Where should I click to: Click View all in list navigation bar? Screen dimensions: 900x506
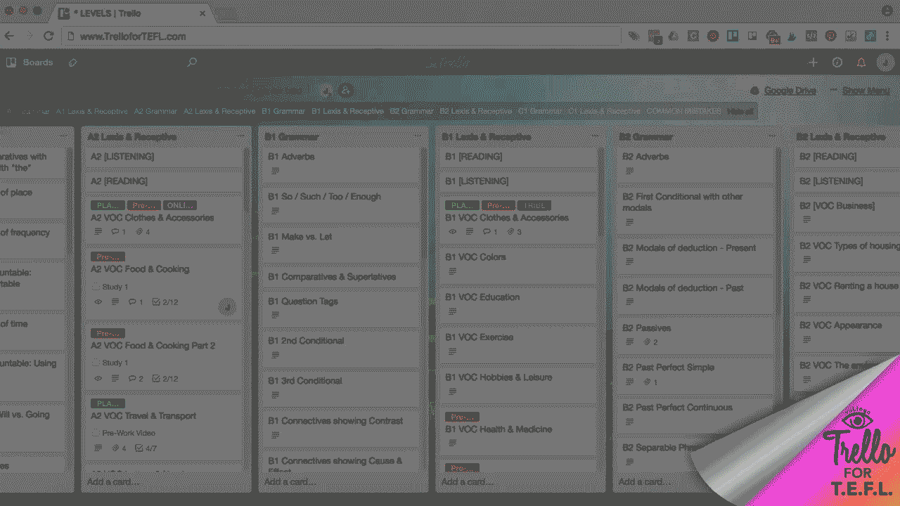[740, 111]
